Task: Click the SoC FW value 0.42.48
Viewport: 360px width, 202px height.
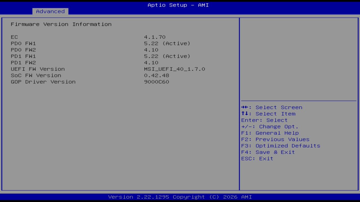Action: coord(157,75)
